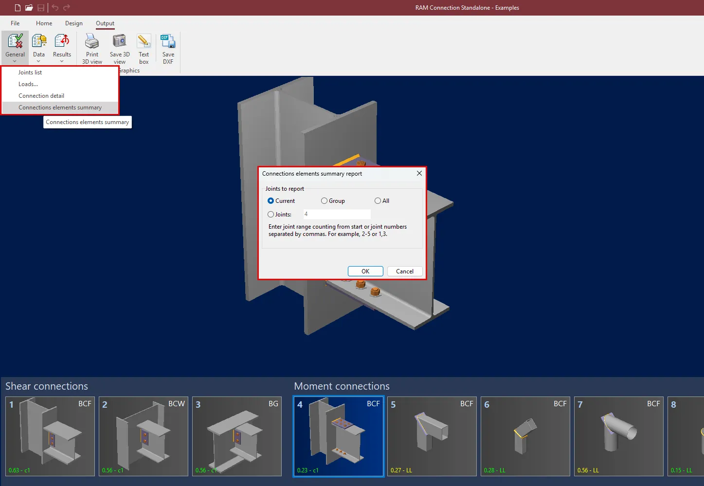Image resolution: width=704 pixels, height=486 pixels.
Task: Click the Save 3D view icon
Action: [x=120, y=41]
